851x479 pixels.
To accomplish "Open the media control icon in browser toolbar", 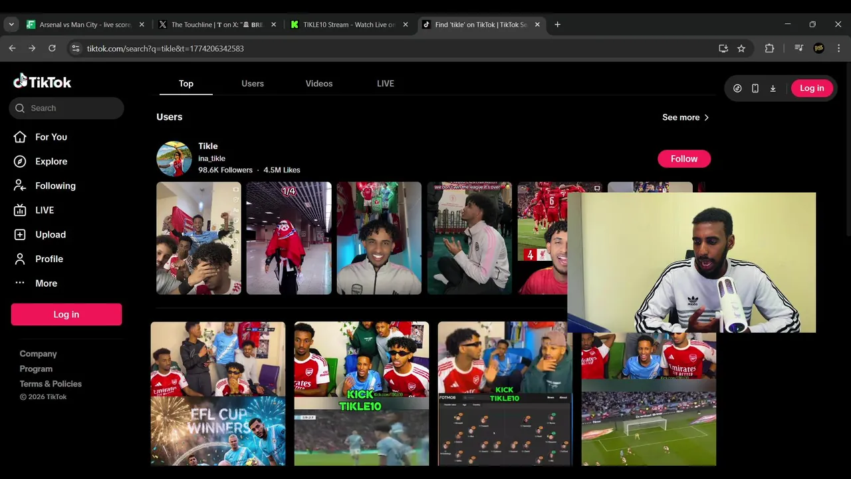I will [x=799, y=49].
